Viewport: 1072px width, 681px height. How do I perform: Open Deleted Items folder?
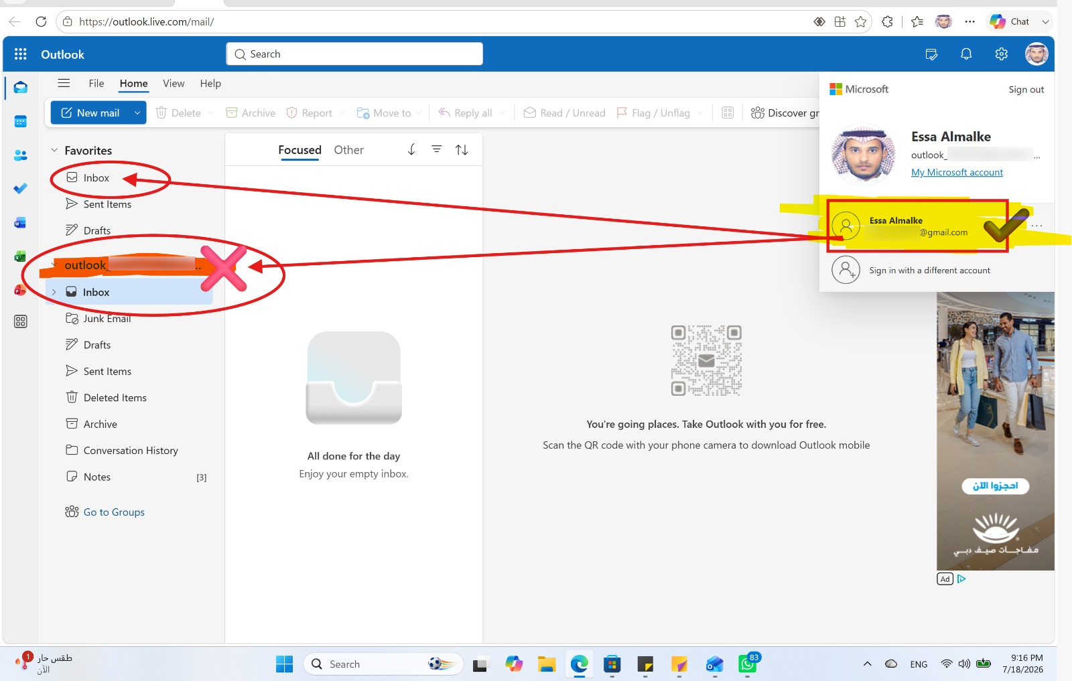[115, 398]
